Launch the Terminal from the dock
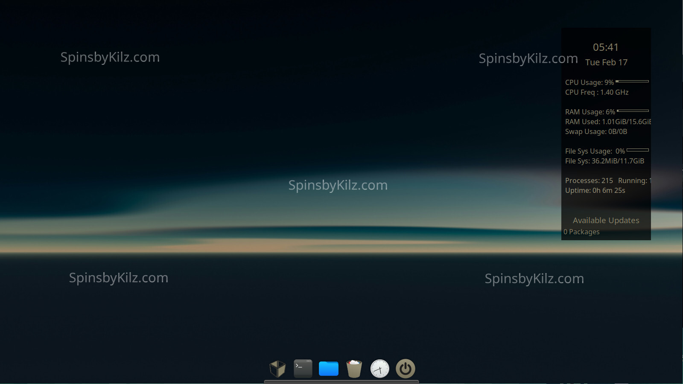Image resolution: width=683 pixels, height=384 pixels. (x=303, y=369)
